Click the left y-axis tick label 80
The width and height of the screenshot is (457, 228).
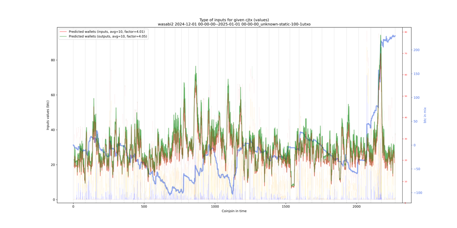(x=53, y=60)
